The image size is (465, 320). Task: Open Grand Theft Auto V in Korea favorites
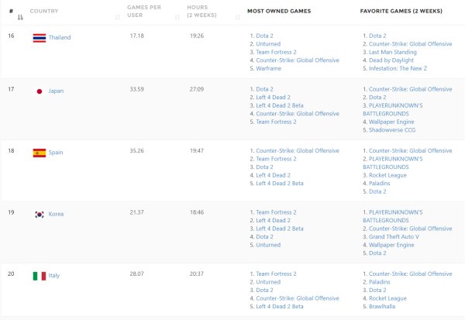(x=394, y=236)
